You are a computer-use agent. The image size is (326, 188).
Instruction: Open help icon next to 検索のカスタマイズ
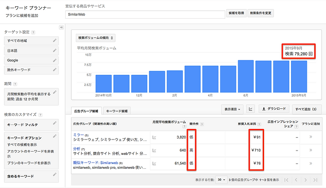(40, 115)
